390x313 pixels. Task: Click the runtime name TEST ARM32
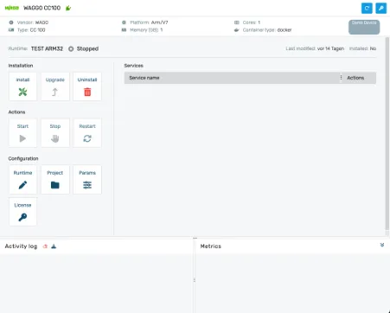tap(47, 48)
